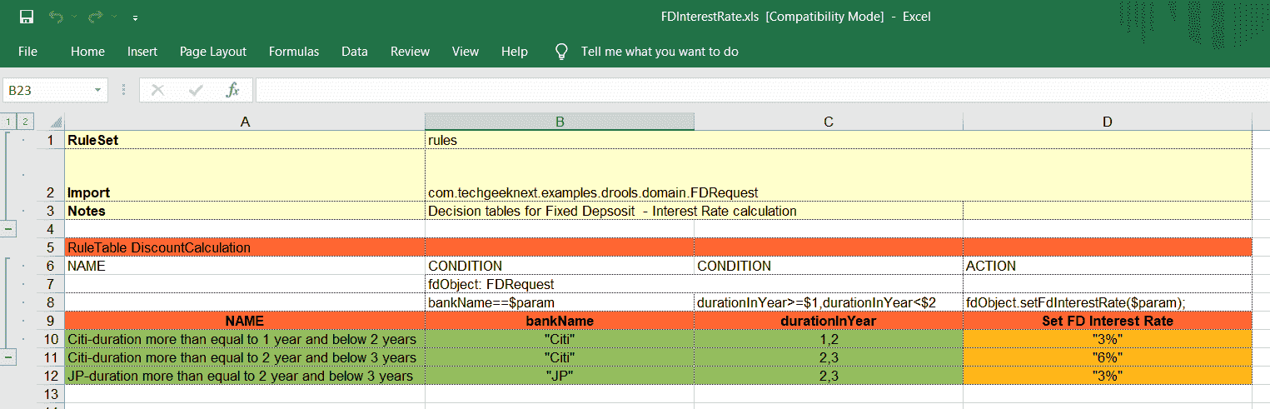Click the 'fdObject: FDRequest' cell
The image size is (1270, 409).
(560, 284)
